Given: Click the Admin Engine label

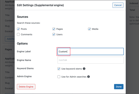Looking at the screenshot, I should coord(24,76).
